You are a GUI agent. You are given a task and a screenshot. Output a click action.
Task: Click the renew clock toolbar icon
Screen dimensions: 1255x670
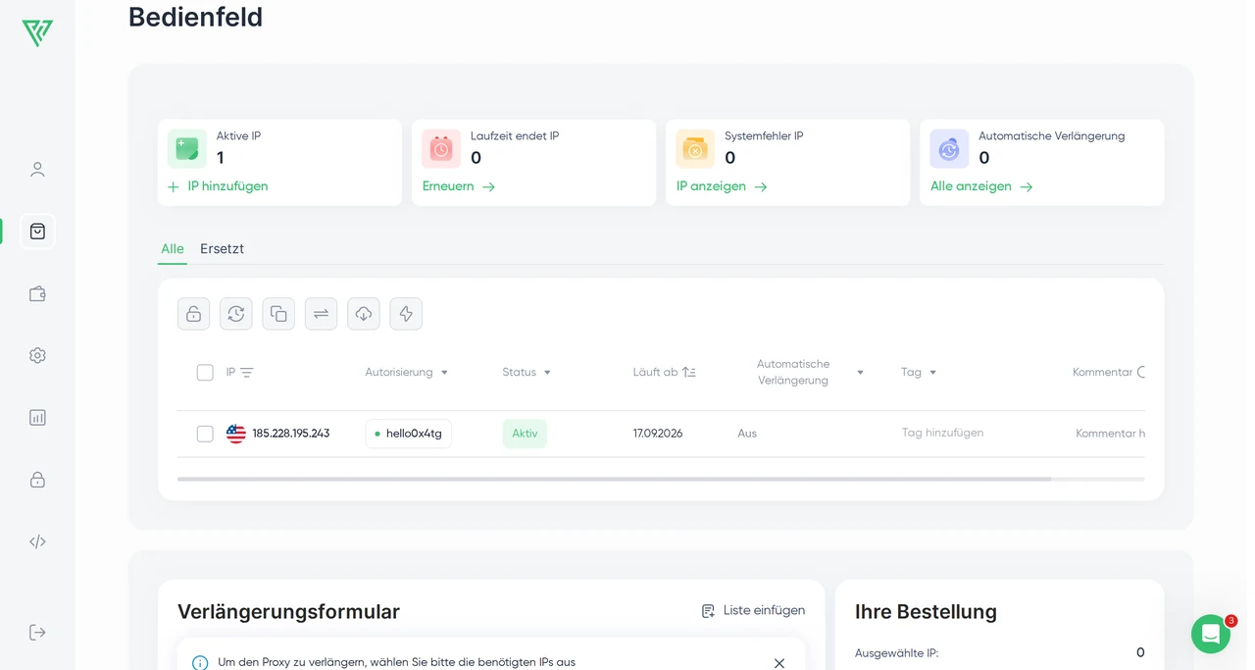236,314
